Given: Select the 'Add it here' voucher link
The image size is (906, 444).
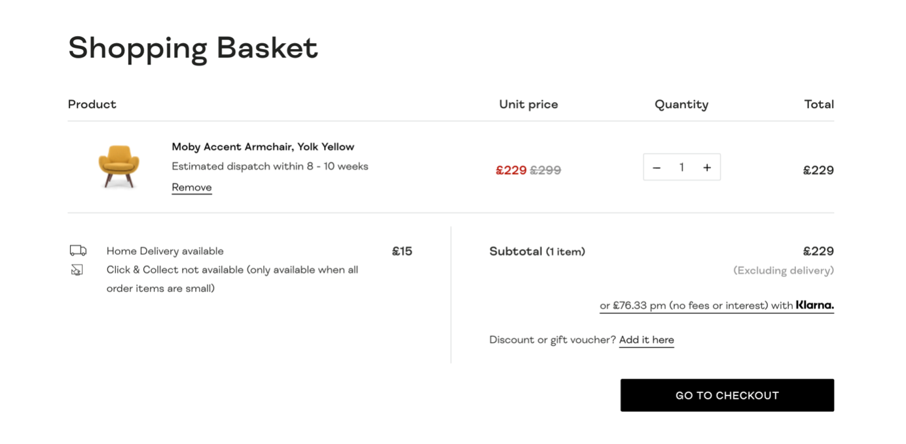Looking at the screenshot, I should (x=646, y=340).
